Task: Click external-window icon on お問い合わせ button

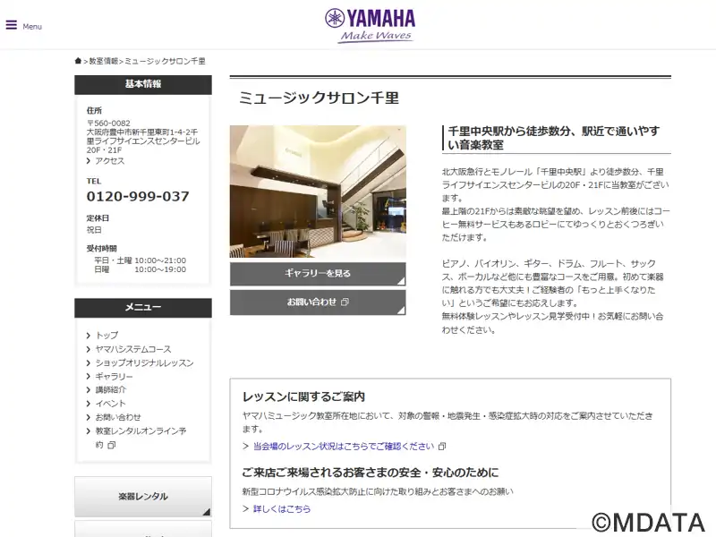Action: (345, 302)
